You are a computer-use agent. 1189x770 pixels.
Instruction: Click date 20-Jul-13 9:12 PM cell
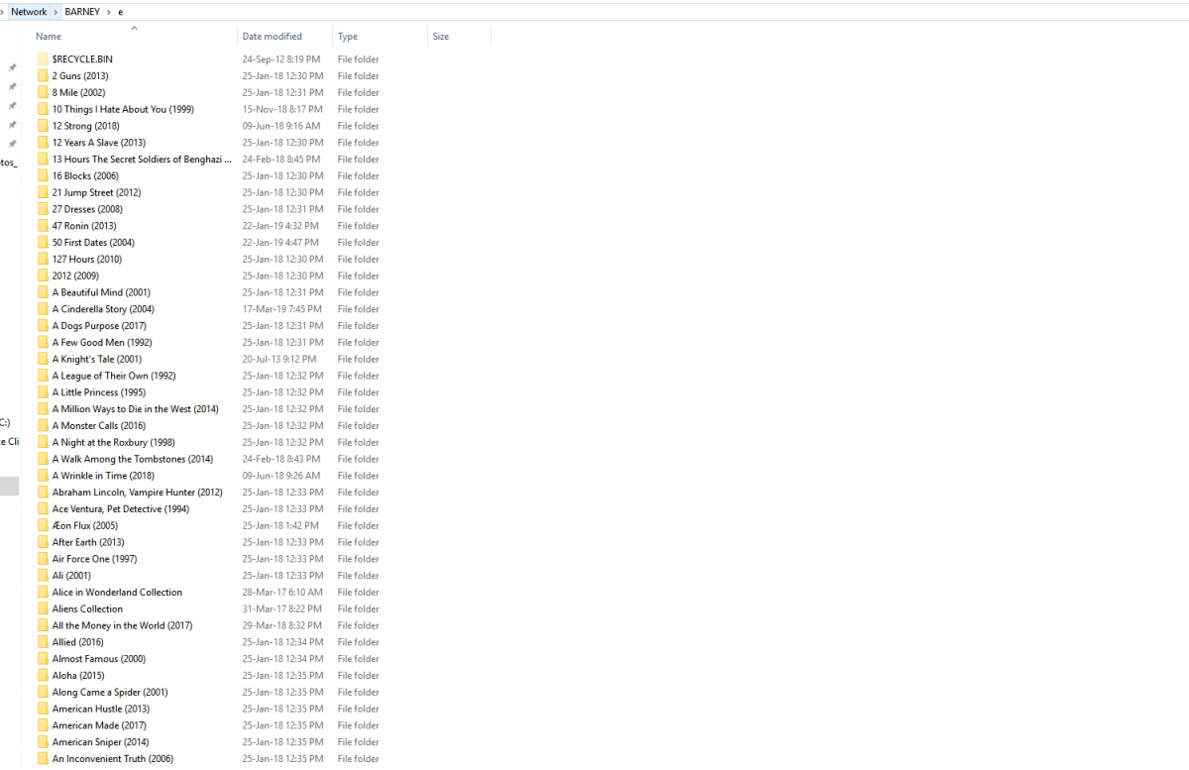[279, 359]
